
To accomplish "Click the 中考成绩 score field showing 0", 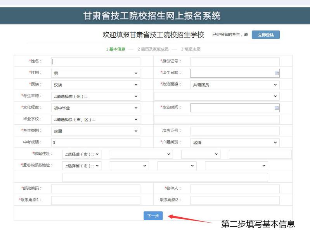I will tap(95, 143).
